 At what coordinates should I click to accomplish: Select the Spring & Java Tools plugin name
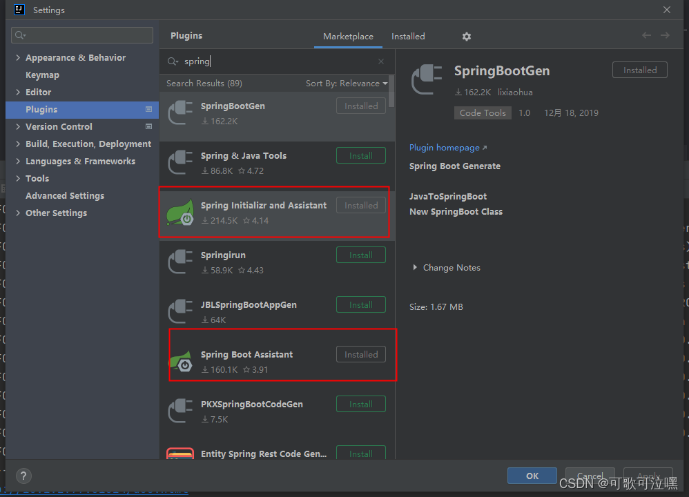[244, 155]
